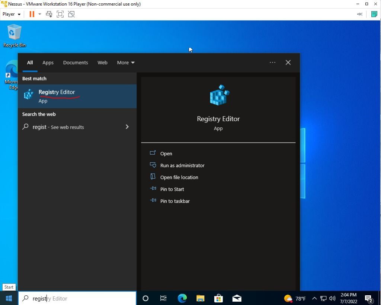Open the VMware notes icon
381x305 pixels.
(x=374, y=14)
